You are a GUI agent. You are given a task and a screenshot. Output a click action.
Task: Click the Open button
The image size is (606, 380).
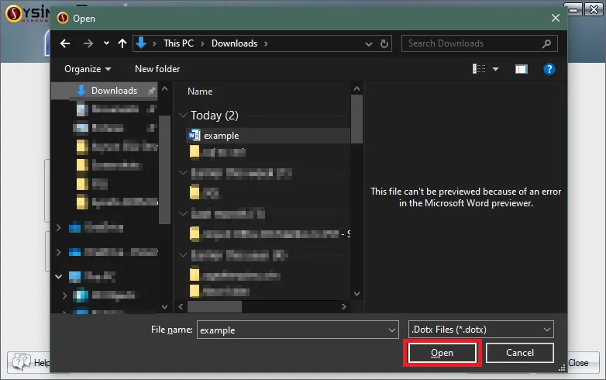pos(442,353)
